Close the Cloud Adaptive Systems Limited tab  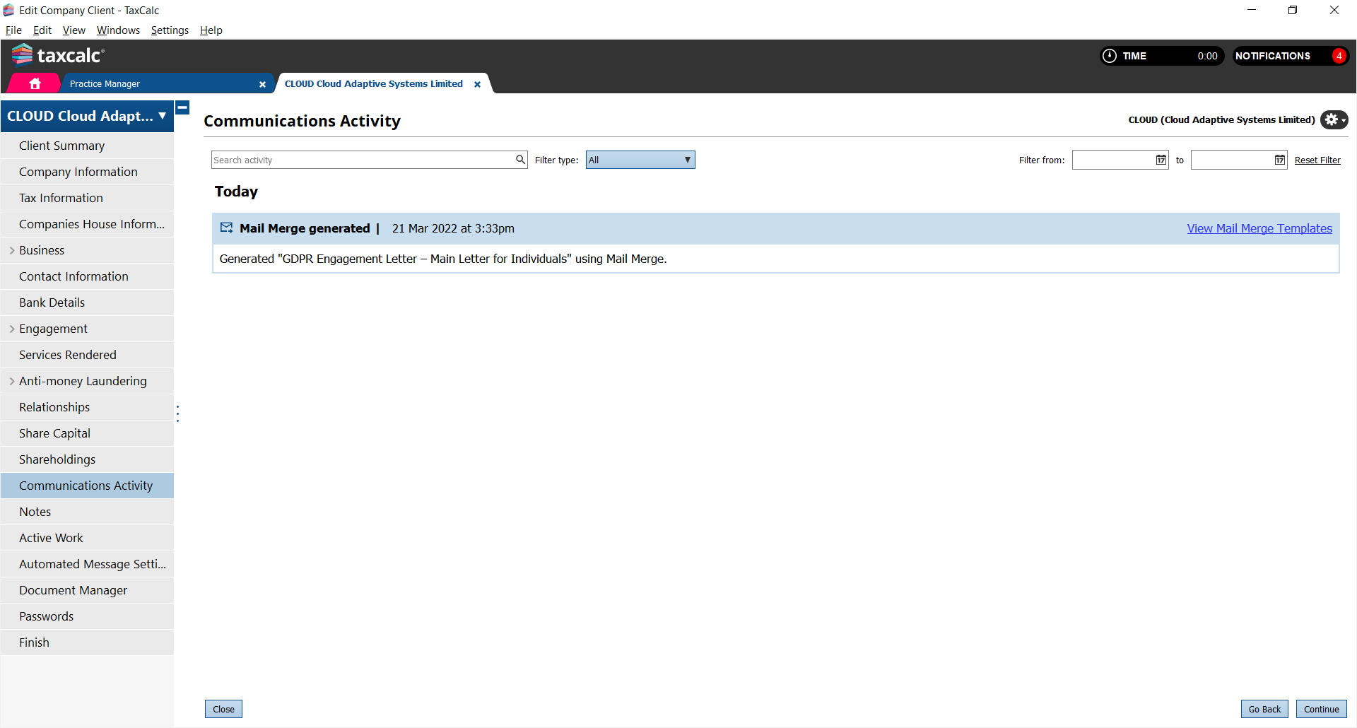[477, 84]
